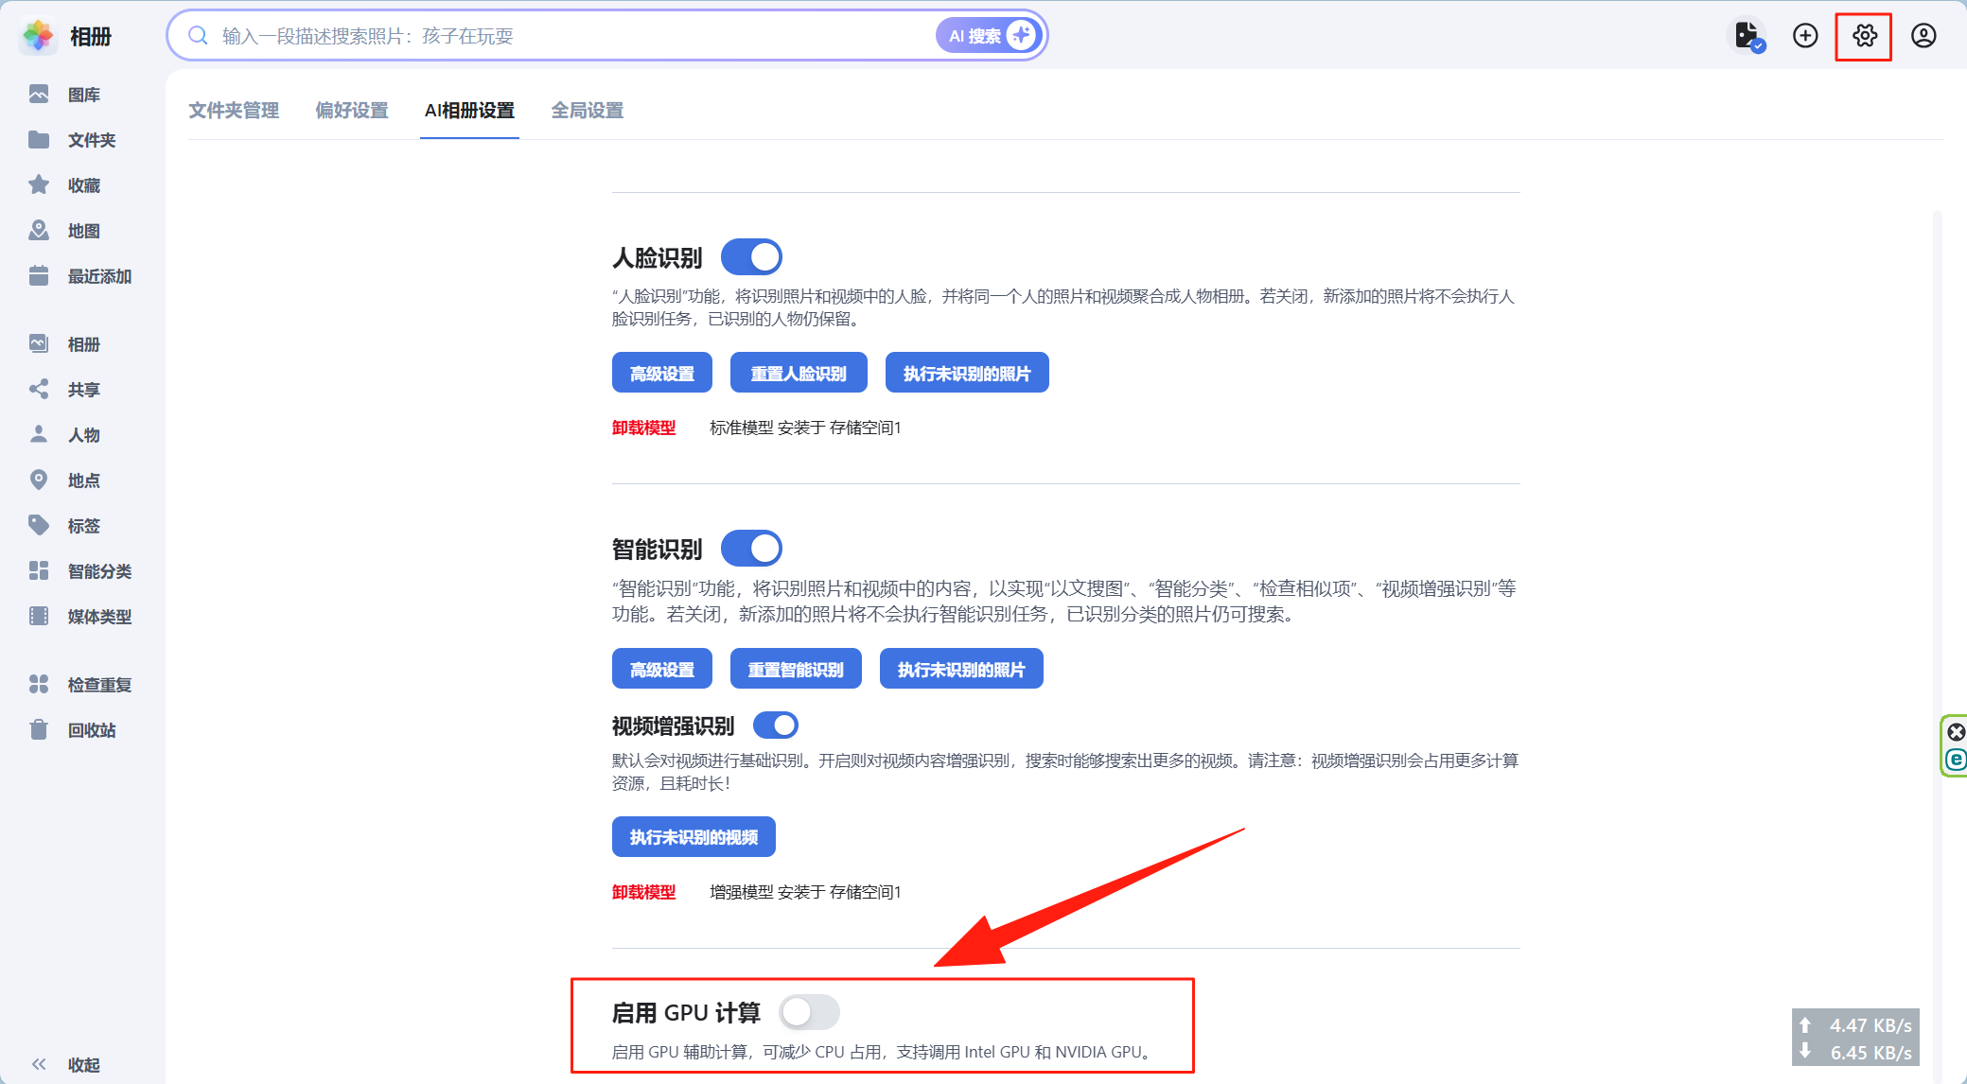The image size is (1967, 1084).
Task: Switch to the 全局设置 tab
Action: pos(587,111)
